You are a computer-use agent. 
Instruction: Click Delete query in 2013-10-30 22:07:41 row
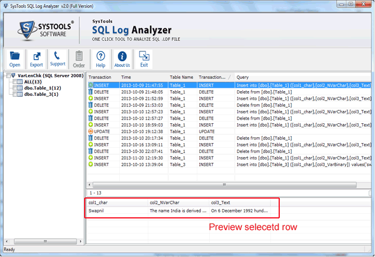303,151
